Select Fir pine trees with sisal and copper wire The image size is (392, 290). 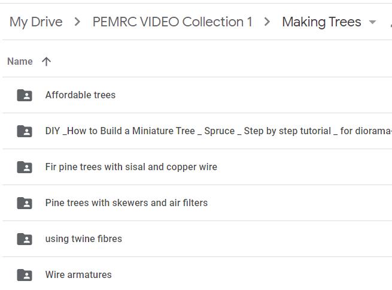[131, 167]
